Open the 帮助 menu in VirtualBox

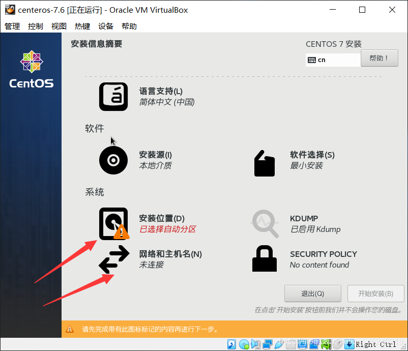coord(129,26)
